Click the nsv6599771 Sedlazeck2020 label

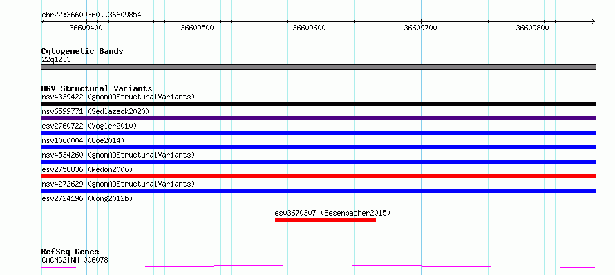click(95, 111)
